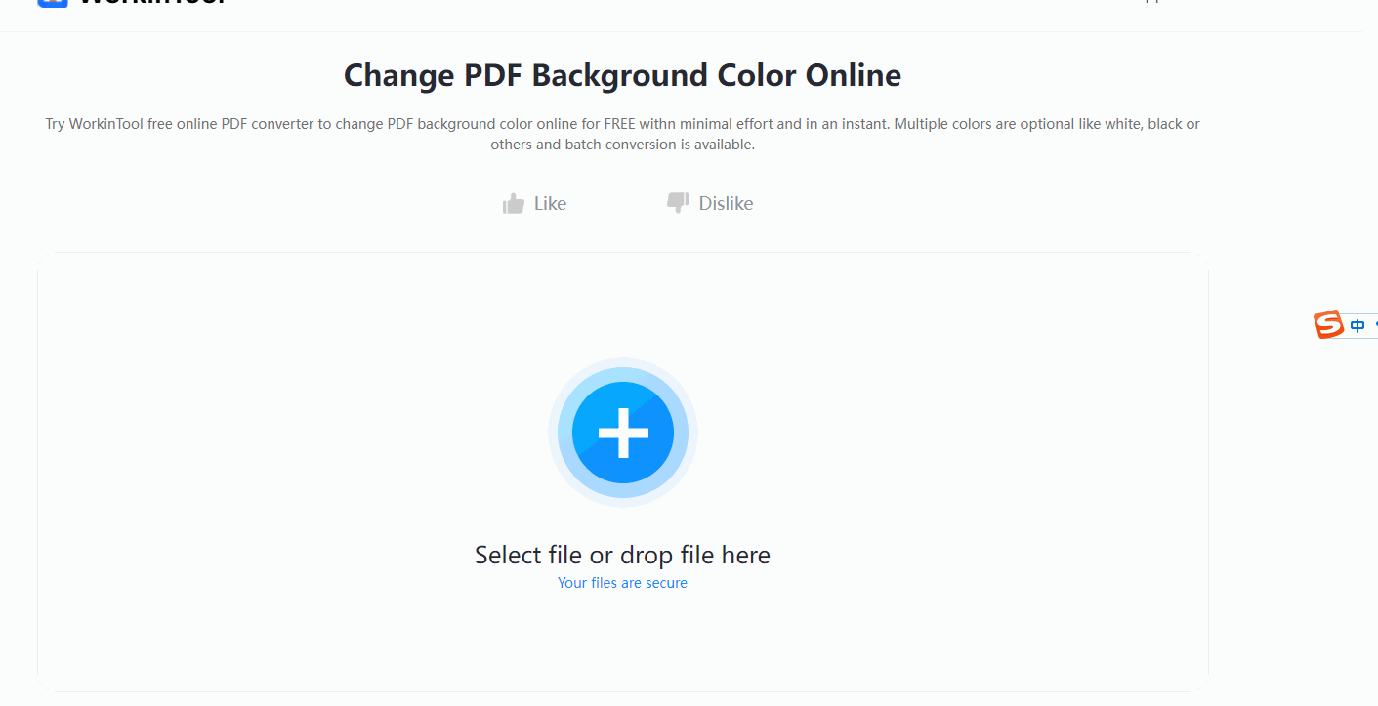Click the 'Change PDF Background Color Online' heading
Image resolution: width=1378 pixels, height=706 pixels.
tap(622, 75)
